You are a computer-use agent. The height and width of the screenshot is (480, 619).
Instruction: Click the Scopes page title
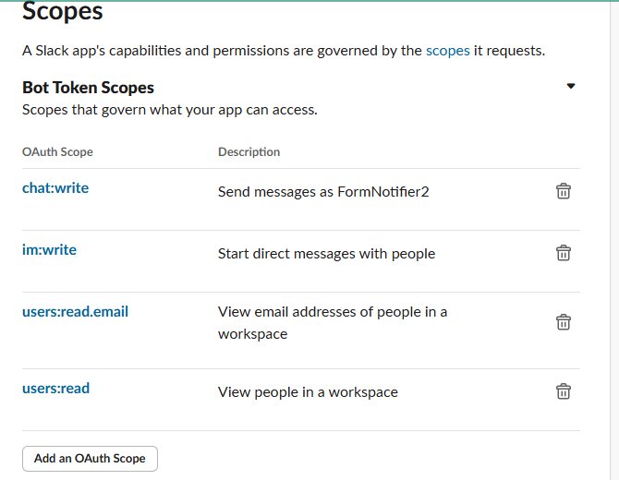point(63,11)
